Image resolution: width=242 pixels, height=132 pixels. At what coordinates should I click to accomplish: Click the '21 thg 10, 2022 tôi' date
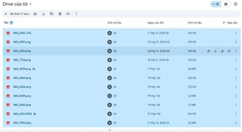158,123
